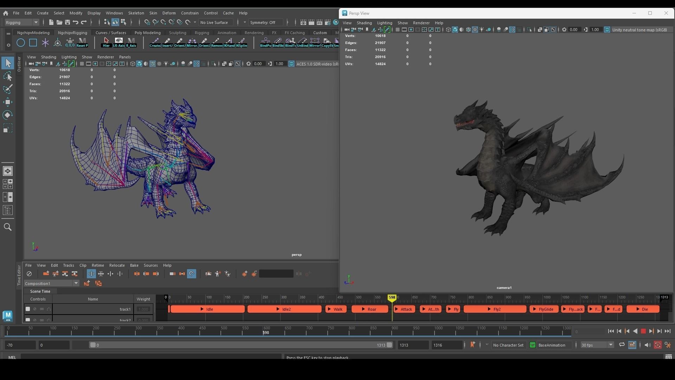The height and width of the screenshot is (380, 675).
Task: Open the No Character Set dropdown arrow
Action: click(x=487, y=345)
